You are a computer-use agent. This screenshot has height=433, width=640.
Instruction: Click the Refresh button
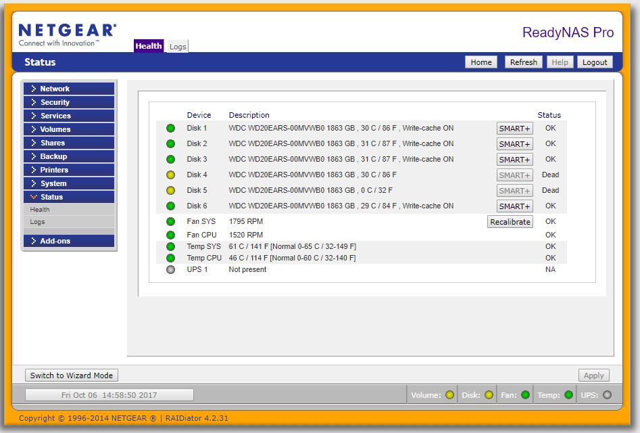523,62
